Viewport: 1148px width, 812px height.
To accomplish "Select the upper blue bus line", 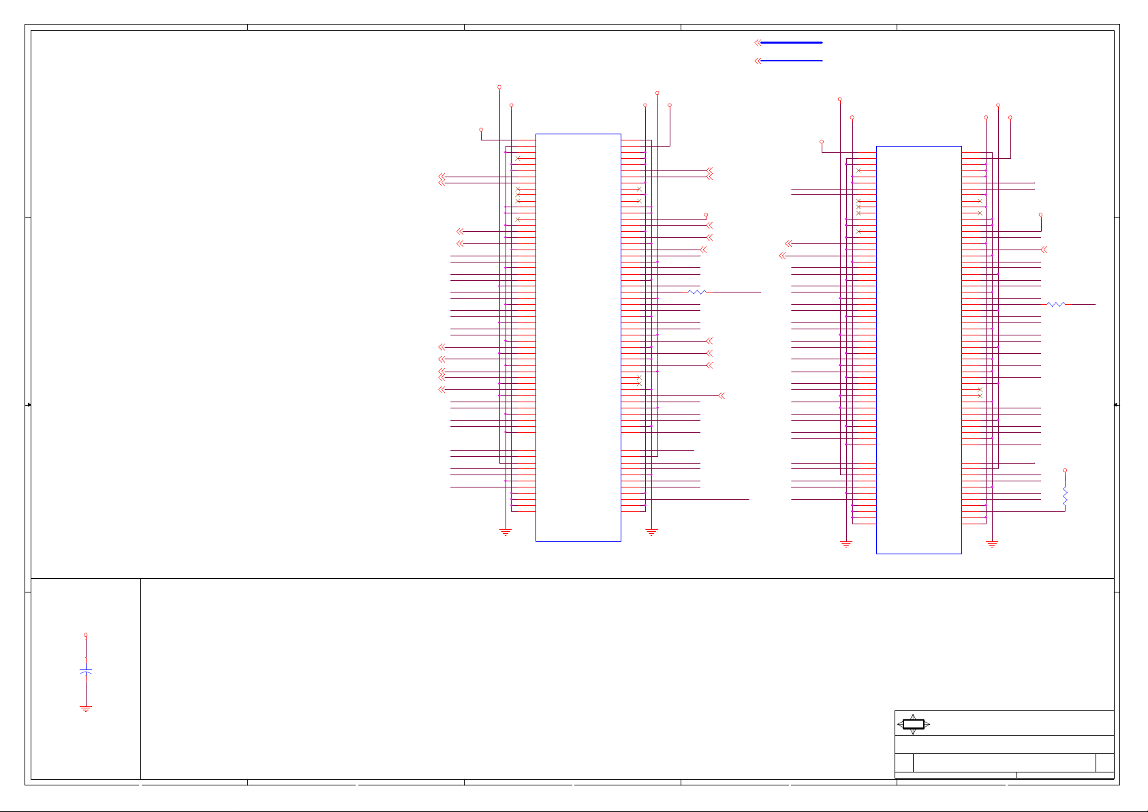I will click(x=792, y=42).
